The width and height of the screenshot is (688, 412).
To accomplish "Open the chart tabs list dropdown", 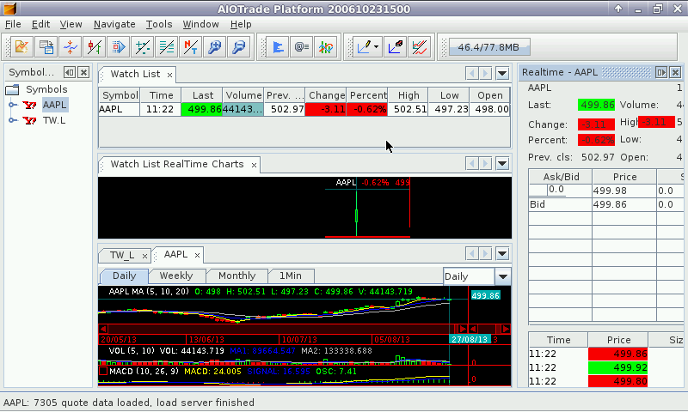I will click(x=502, y=253).
